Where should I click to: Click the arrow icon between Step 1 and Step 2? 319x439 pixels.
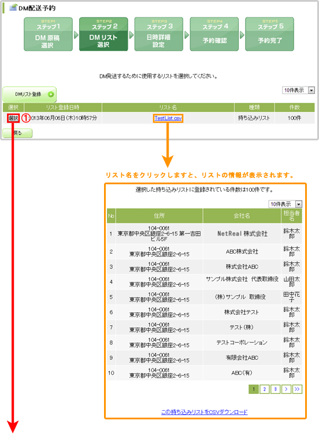pyautogui.click(x=76, y=35)
